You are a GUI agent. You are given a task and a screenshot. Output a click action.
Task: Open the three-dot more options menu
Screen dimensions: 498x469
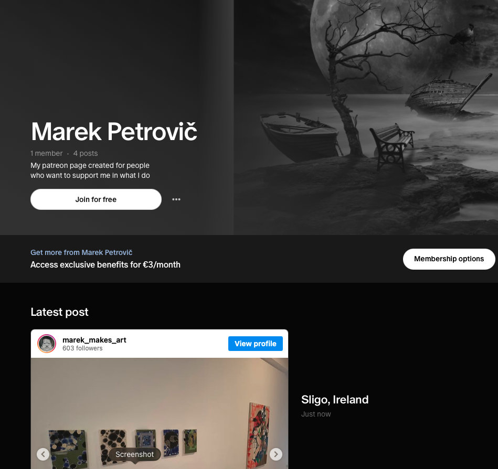176,199
